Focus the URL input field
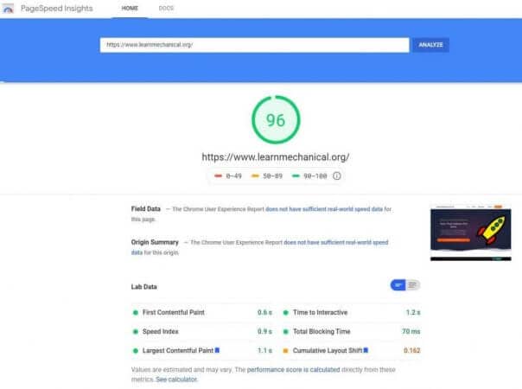The image size is (522, 389). [254, 45]
